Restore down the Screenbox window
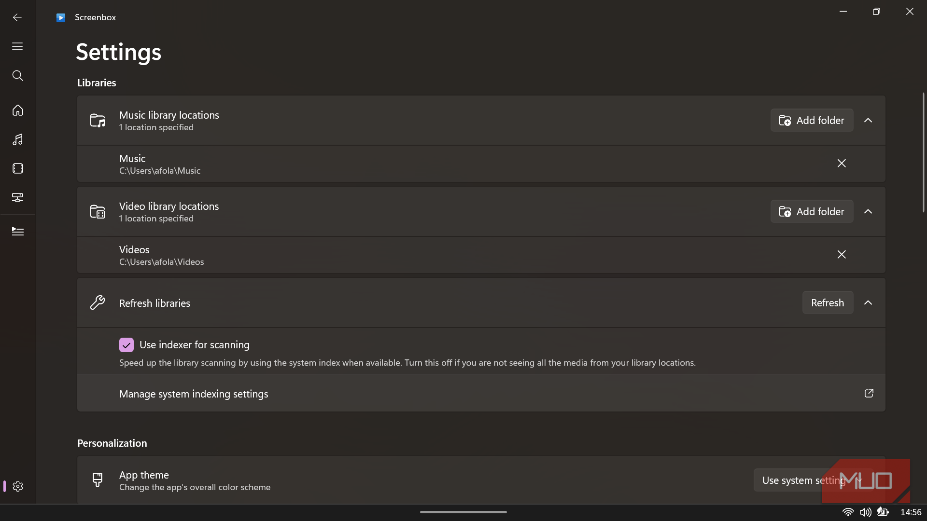 pos(876,12)
